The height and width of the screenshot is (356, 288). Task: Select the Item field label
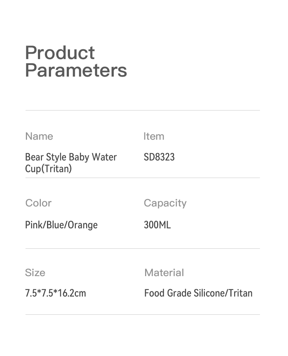coord(153,136)
